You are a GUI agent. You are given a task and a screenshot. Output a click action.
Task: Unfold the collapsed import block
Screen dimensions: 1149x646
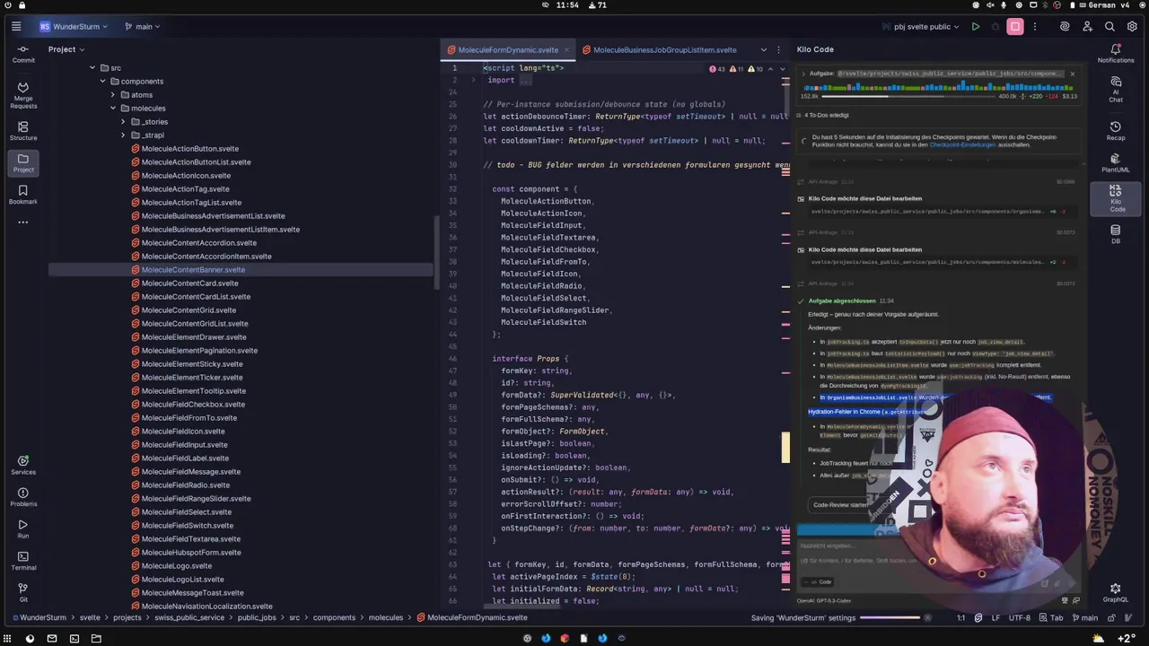473,81
